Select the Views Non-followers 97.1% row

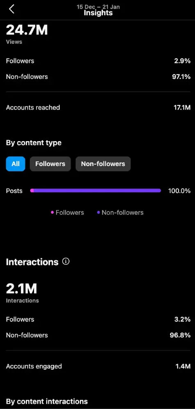point(98,77)
